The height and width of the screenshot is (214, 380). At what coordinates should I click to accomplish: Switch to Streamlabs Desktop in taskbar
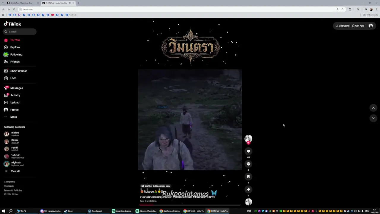[x=122, y=211]
